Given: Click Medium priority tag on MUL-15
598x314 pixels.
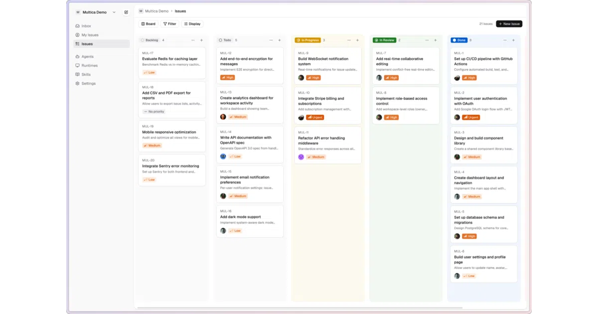Looking at the screenshot, I should 238,196.
